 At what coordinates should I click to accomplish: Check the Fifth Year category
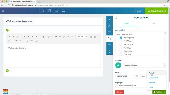121,55
